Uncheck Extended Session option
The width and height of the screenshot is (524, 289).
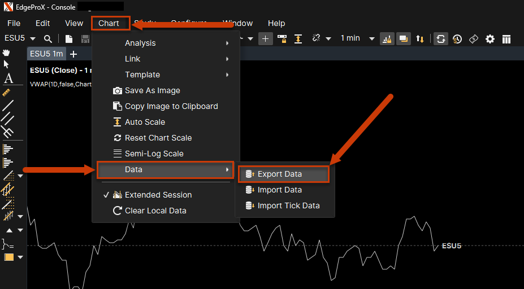coord(158,195)
